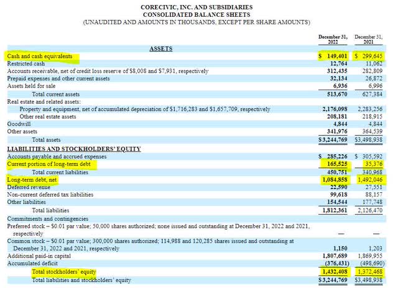Click the 'Total liabilities' row label
This screenshot has height=288, width=398.
(x=51, y=210)
